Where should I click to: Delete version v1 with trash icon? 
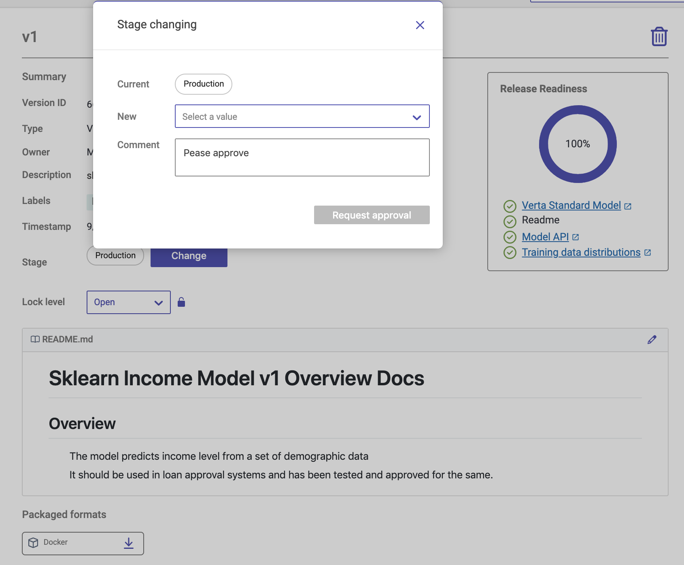point(659,37)
